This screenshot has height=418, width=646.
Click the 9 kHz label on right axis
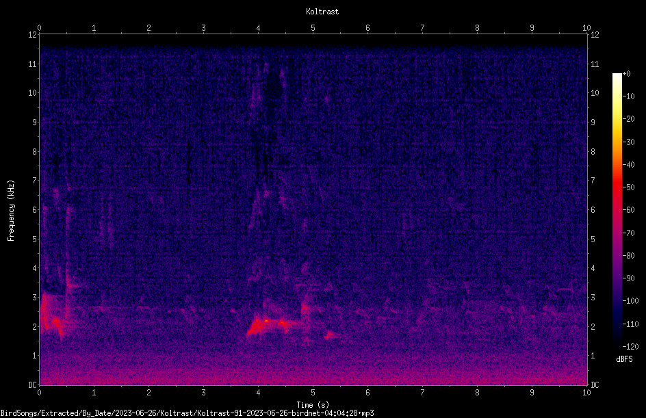point(593,122)
